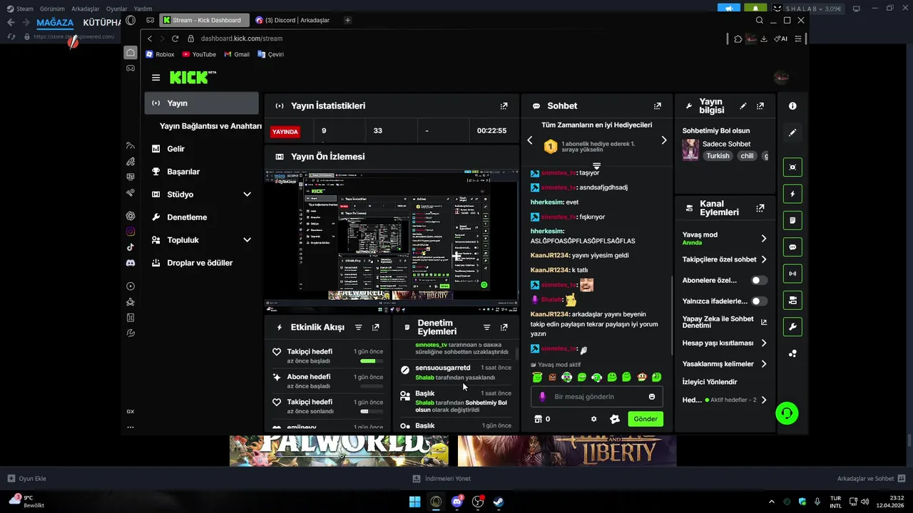The width and height of the screenshot is (913, 513).
Task: Pop out the Kanal Eylemleri panel
Action: (760, 208)
